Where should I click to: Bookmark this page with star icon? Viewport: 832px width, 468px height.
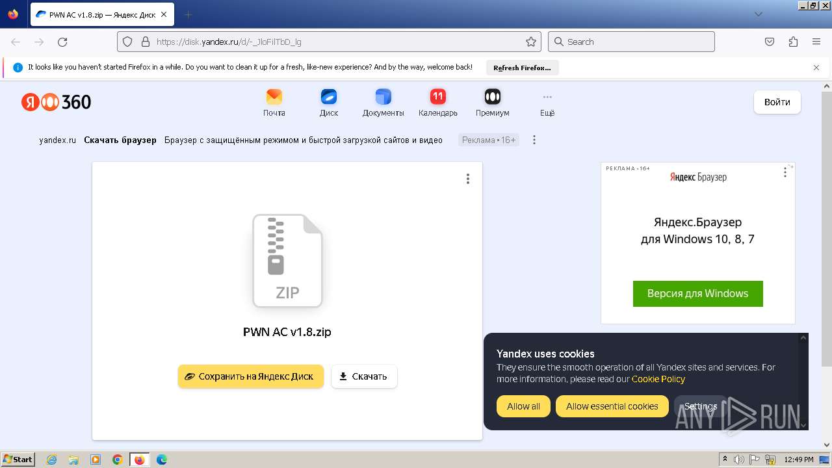pos(531,42)
